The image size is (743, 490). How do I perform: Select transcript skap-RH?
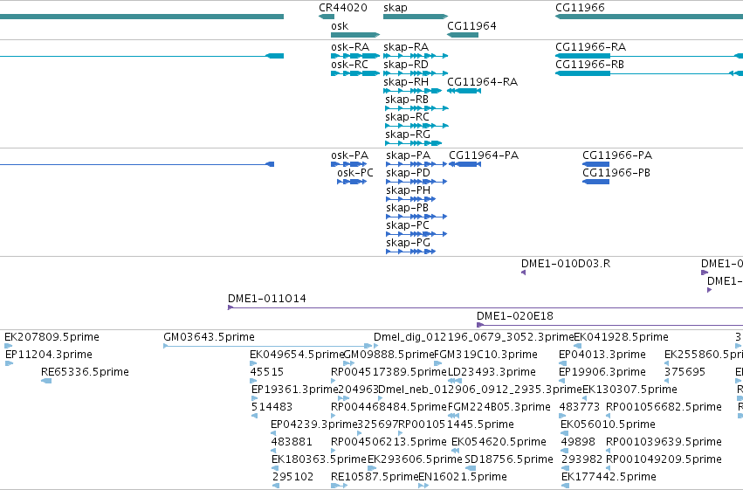click(x=413, y=91)
